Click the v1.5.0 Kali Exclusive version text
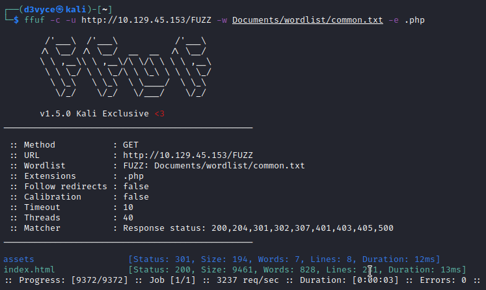This screenshot has height=290, width=486. 95,114
